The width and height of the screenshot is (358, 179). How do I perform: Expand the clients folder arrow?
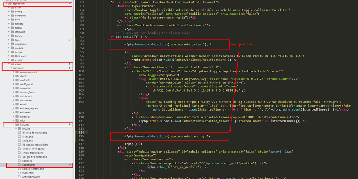[13, 76]
